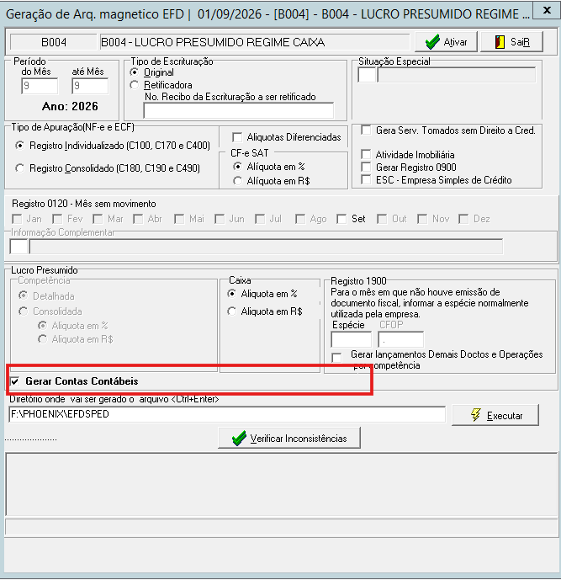Click the Informação Complementar text field
561x580 pixels.
click(266, 247)
